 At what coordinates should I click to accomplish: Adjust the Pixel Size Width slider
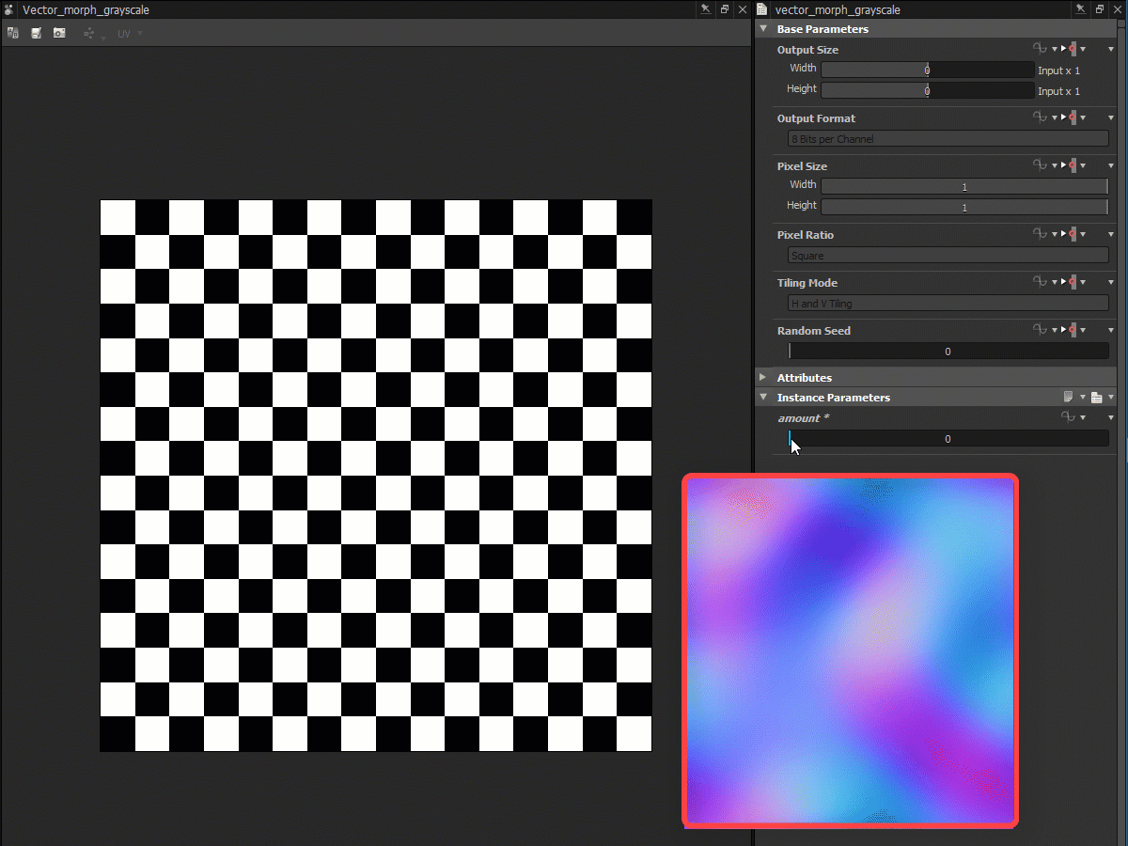point(964,186)
